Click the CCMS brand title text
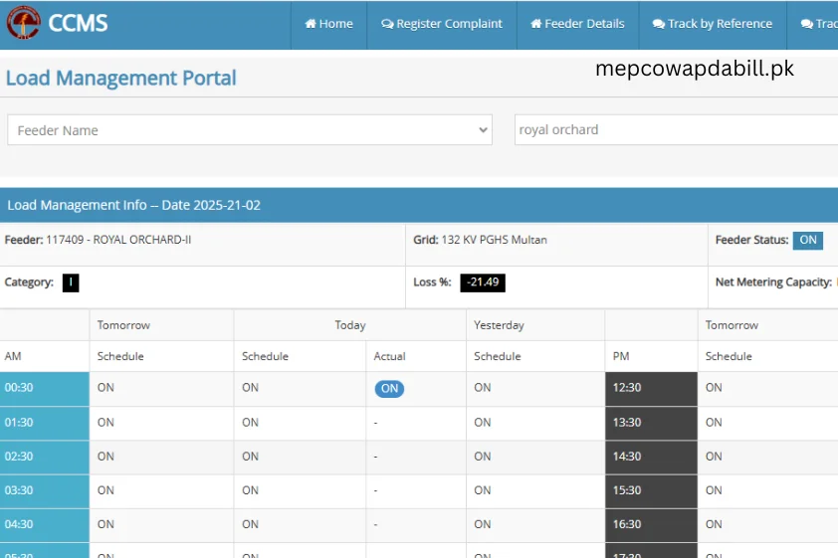 click(78, 23)
